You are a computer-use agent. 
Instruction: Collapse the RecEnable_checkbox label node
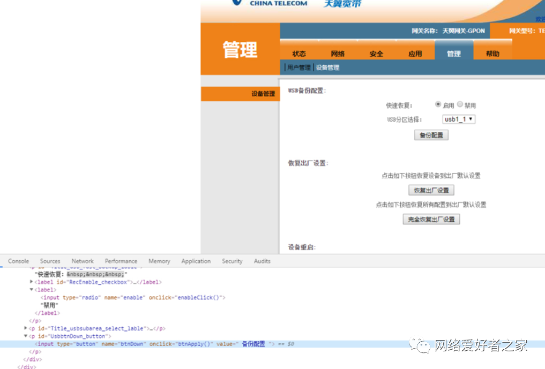(31, 282)
